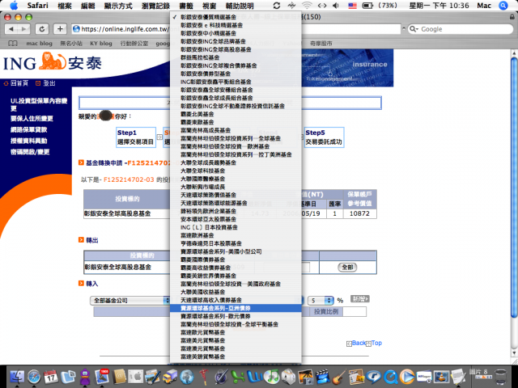Select 彰銀安泰優質精選基金 checked option

click(236, 17)
